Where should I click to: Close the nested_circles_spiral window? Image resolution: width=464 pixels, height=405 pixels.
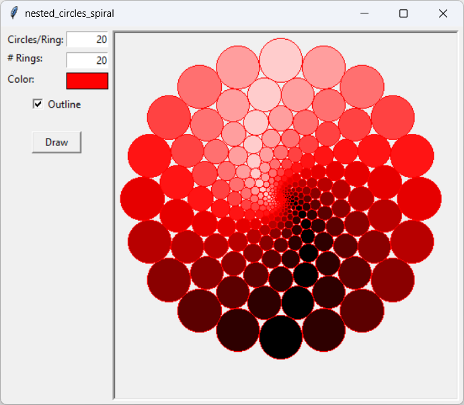tap(443, 13)
